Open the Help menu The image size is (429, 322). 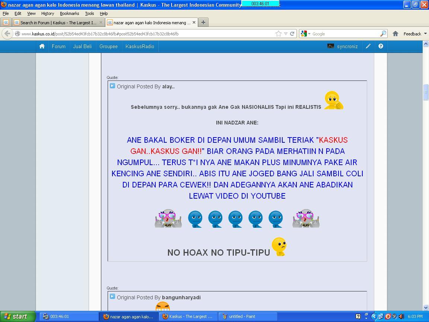(104, 13)
